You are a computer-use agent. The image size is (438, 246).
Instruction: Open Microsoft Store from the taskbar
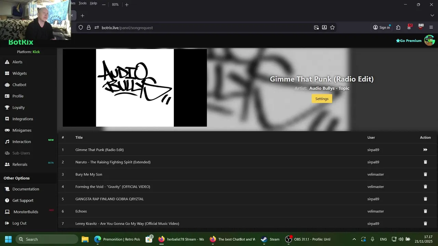tap(149, 239)
